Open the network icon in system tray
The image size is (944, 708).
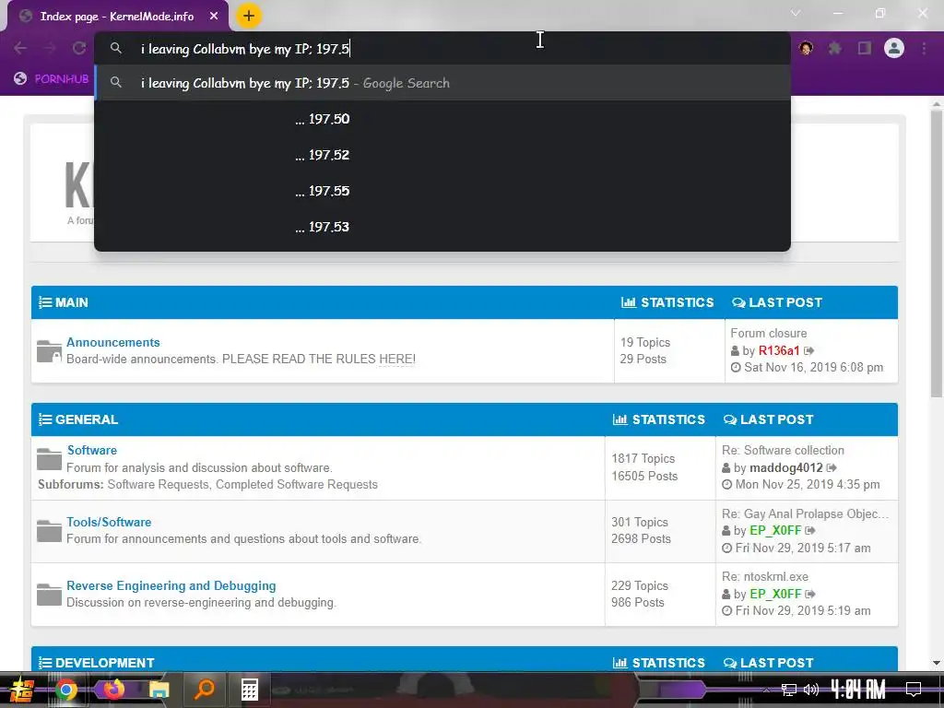(x=789, y=690)
